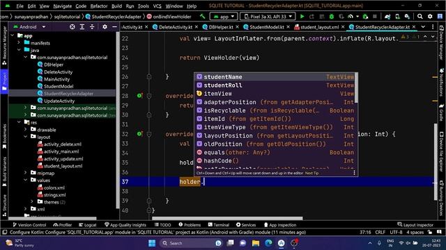The width and height of the screenshot is (446, 250).
Task: Click override gutter icon on line 32
Action: [x=139, y=133]
